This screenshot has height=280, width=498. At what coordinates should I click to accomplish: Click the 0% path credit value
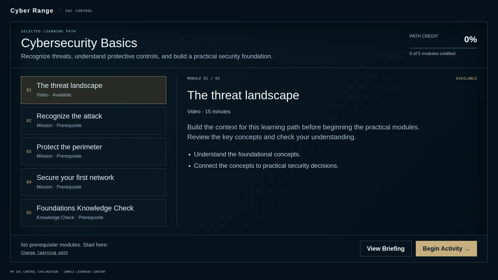tap(470, 40)
